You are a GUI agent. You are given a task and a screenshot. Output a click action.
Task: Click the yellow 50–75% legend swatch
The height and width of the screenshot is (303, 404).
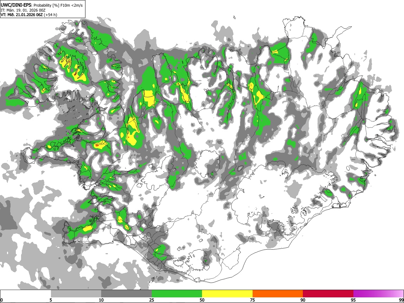[x=227, y=294]
